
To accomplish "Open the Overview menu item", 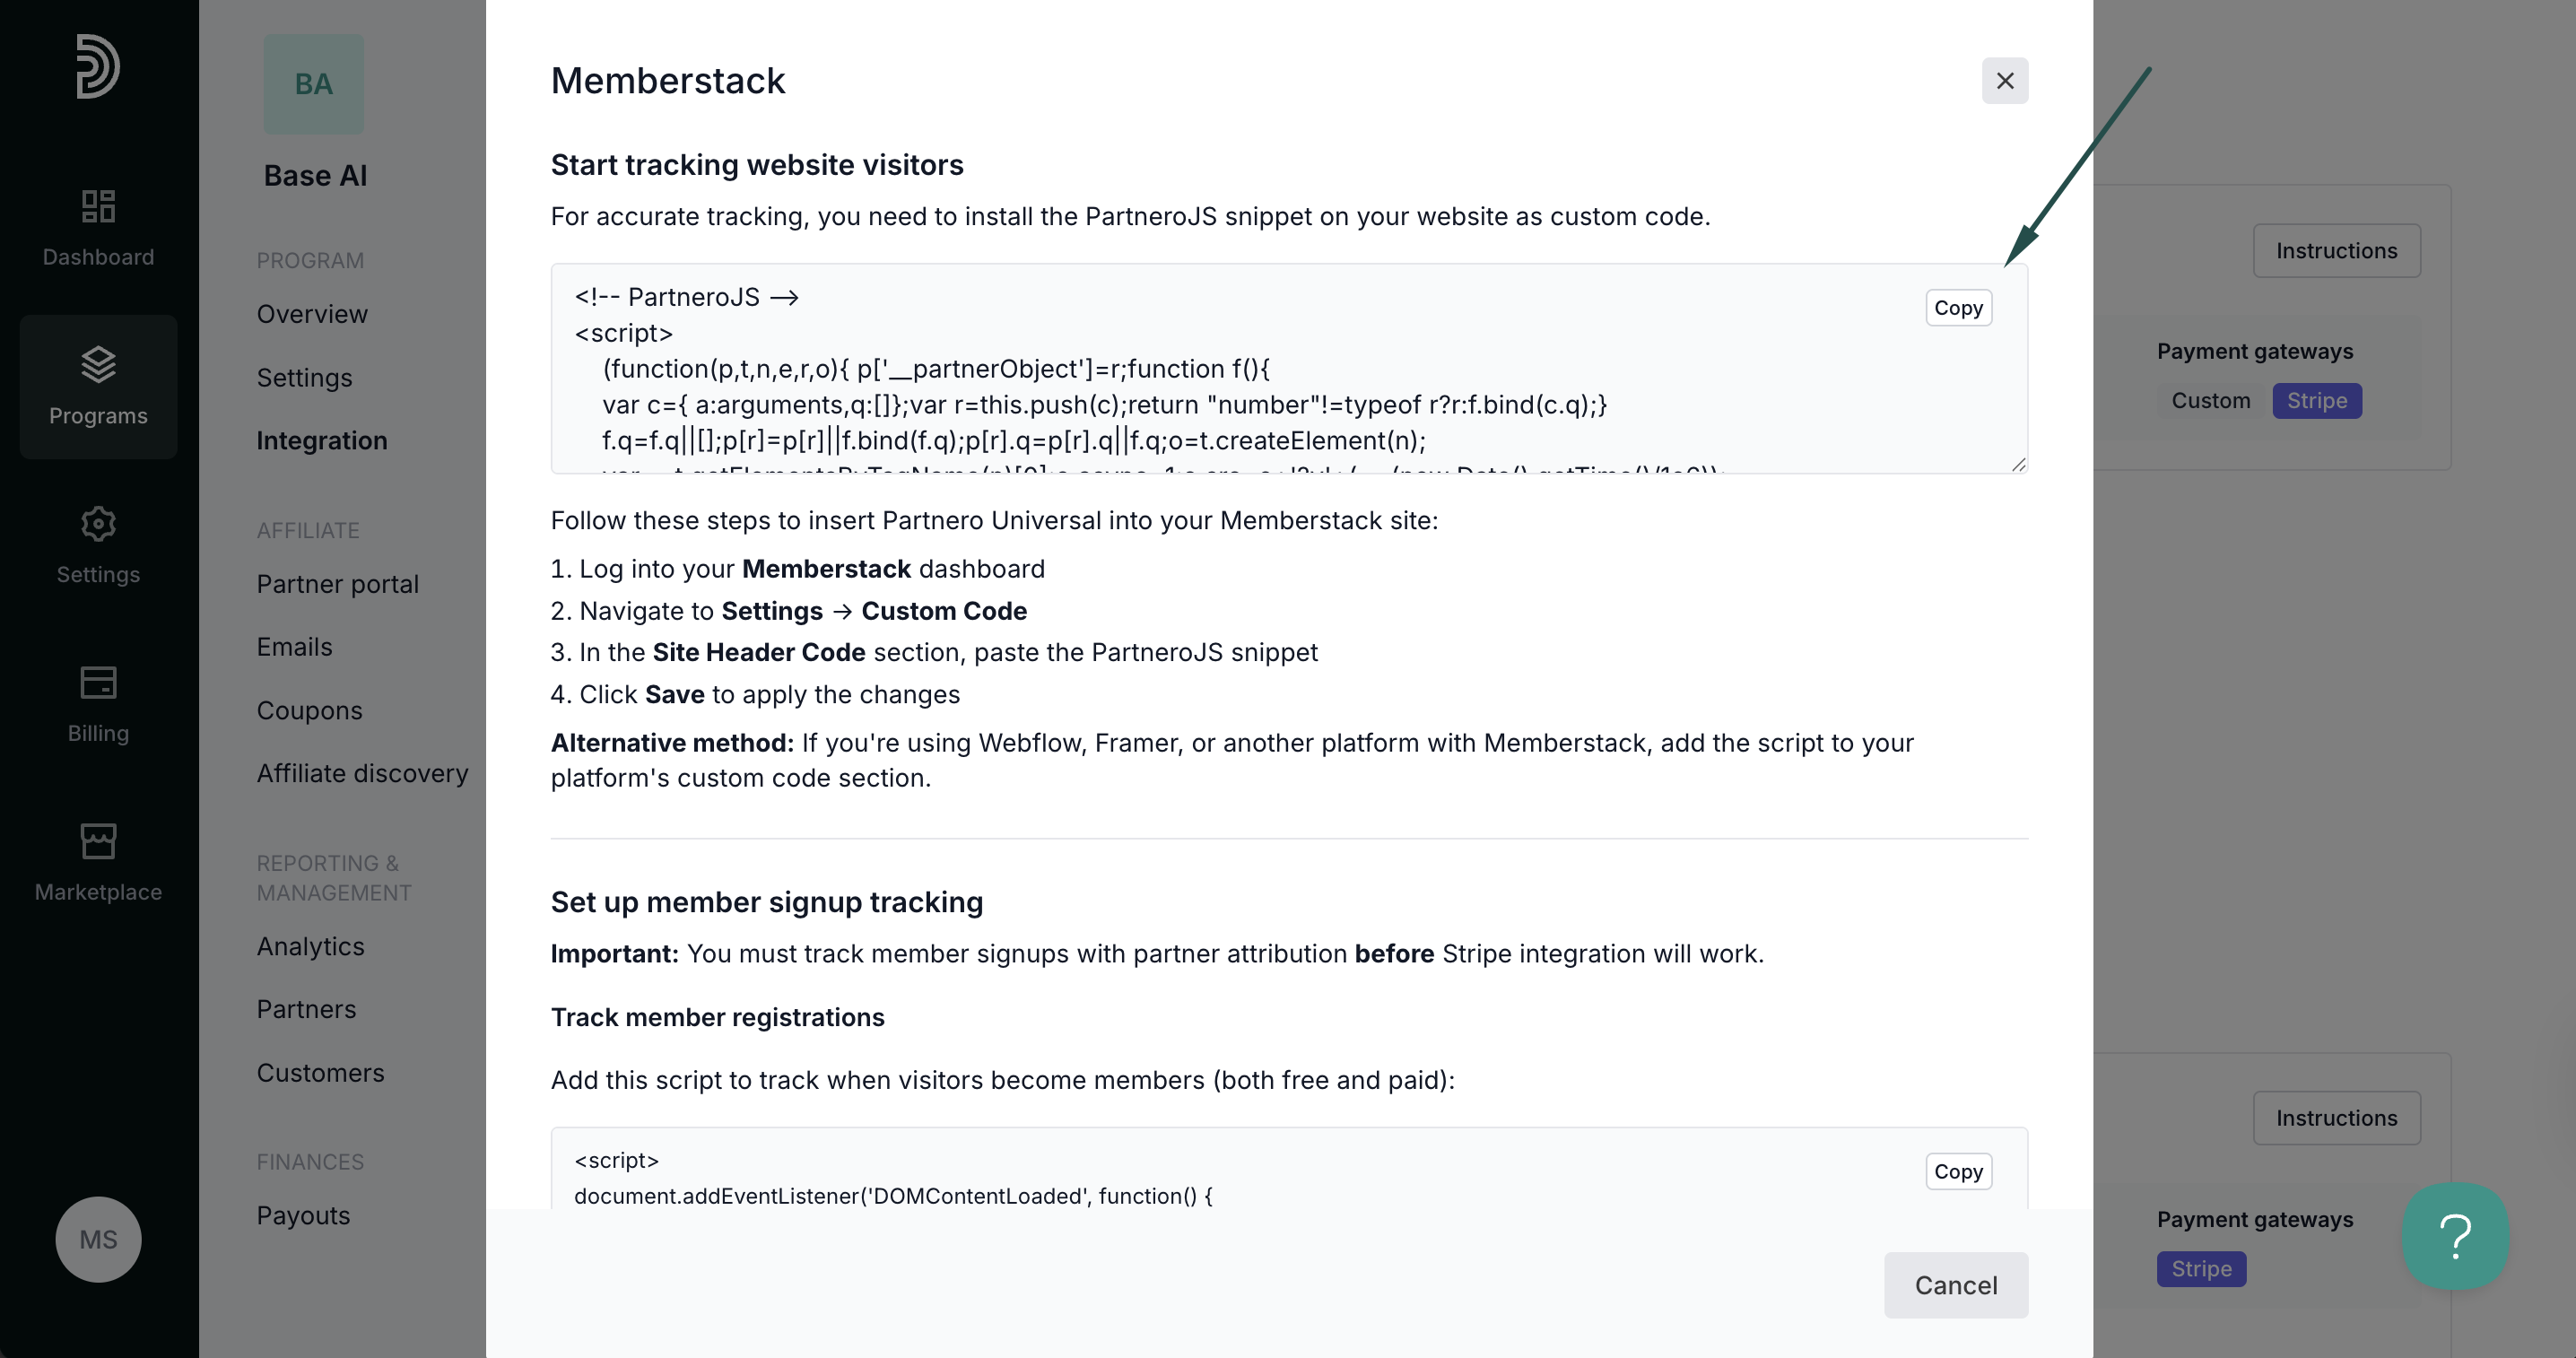I will tap(312, 314).
